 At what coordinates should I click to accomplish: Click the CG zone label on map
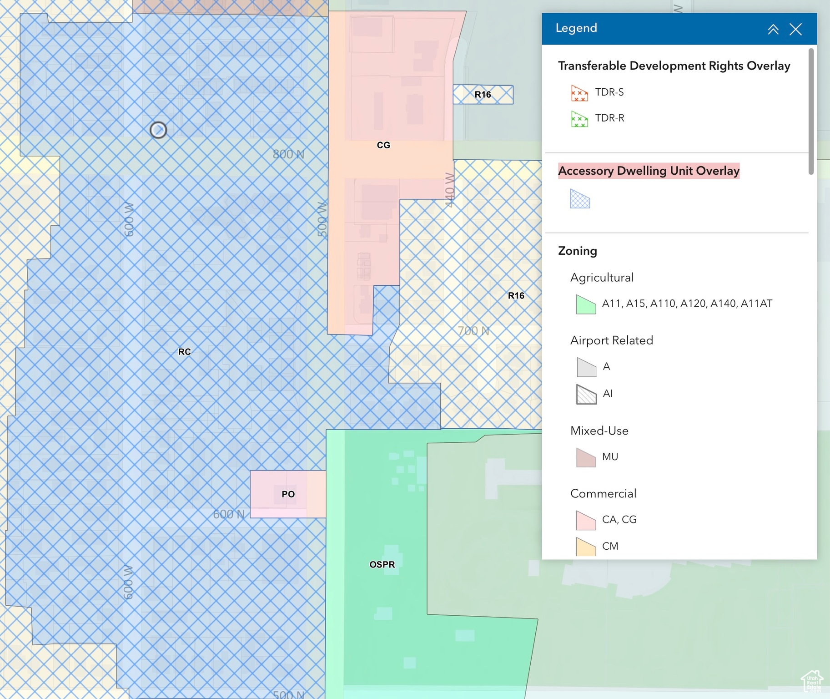coord(383,145)
